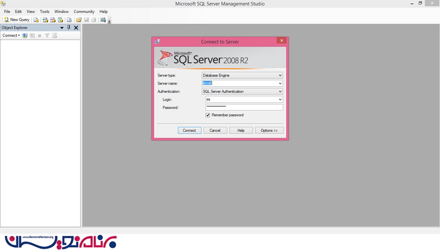440x250 pixels.
Task: Open the Connect dropdown in Object Explorer
Action: [11, 35]
